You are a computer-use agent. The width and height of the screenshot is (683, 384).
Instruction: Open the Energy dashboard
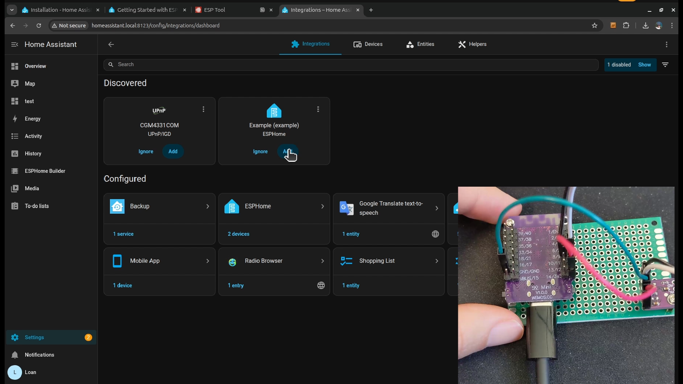click(x=51, y=119)
